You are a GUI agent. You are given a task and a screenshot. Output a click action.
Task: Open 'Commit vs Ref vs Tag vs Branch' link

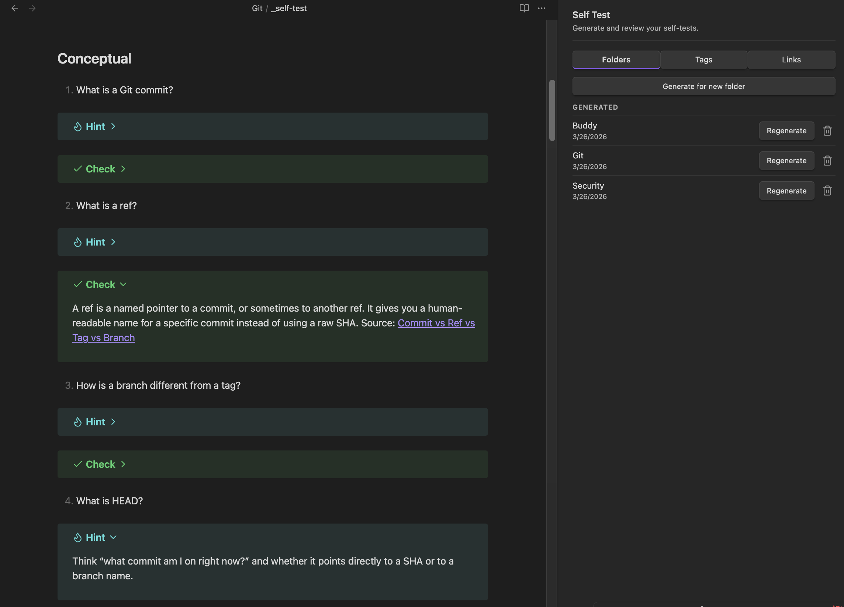[x=436, y=323]
